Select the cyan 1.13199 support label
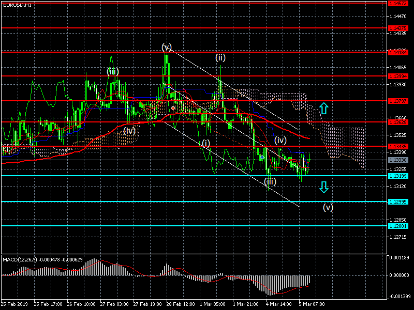The image size is (414, 310). click(x=398, y=176)
